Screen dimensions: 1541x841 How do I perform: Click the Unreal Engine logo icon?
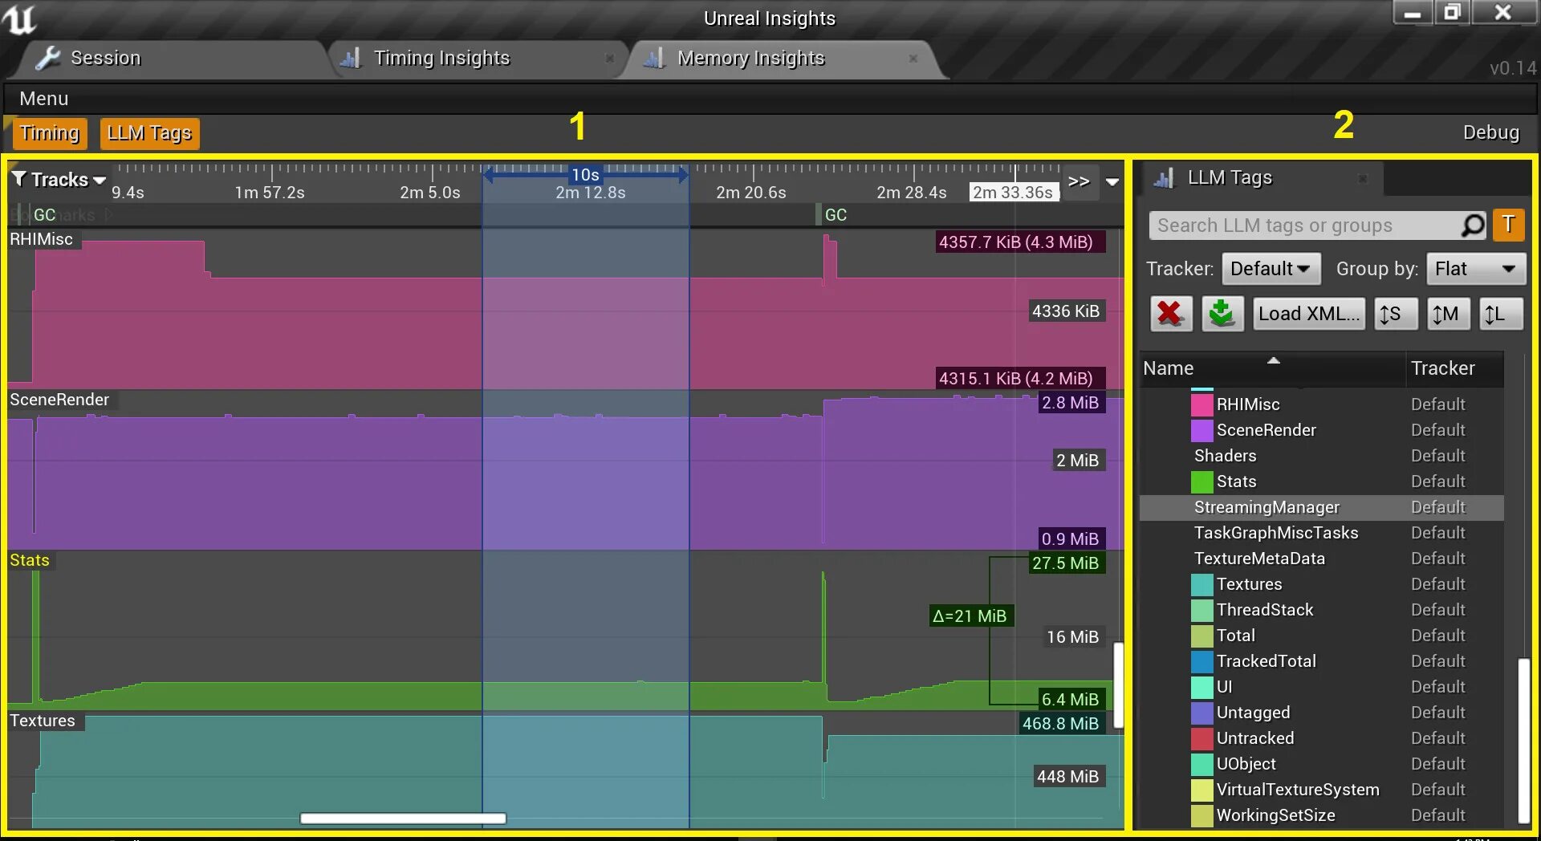tap(18, 19)
